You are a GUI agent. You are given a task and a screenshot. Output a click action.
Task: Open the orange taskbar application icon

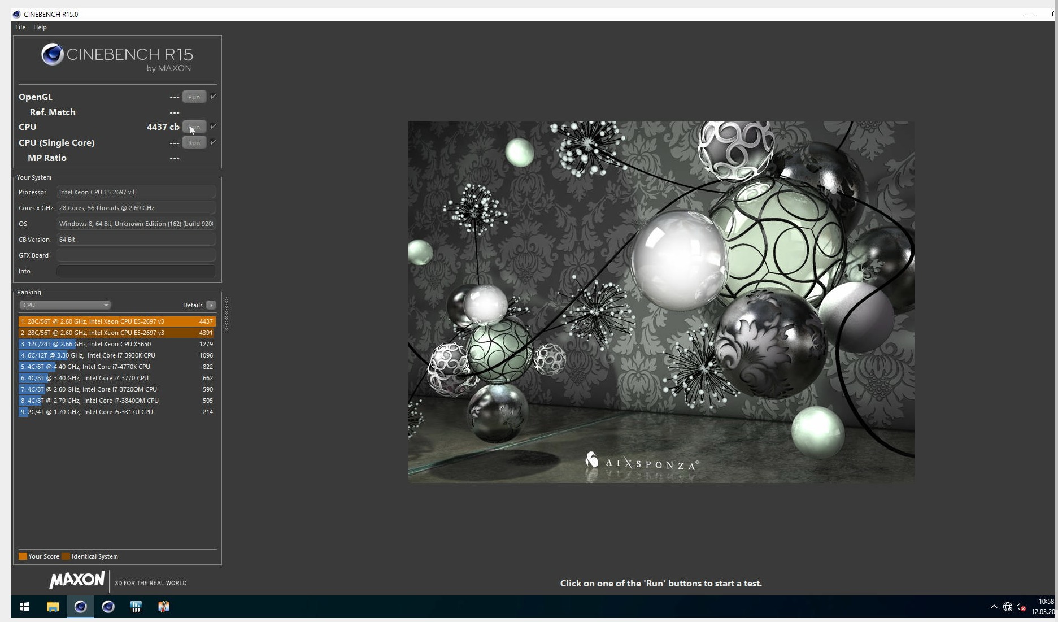coord(164,607)
